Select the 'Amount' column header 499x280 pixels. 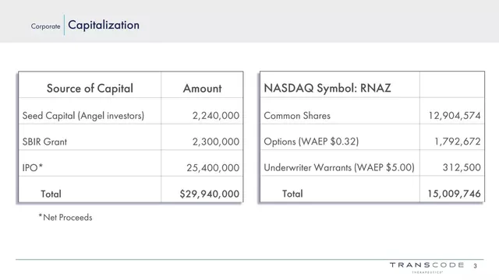point(203,88)
